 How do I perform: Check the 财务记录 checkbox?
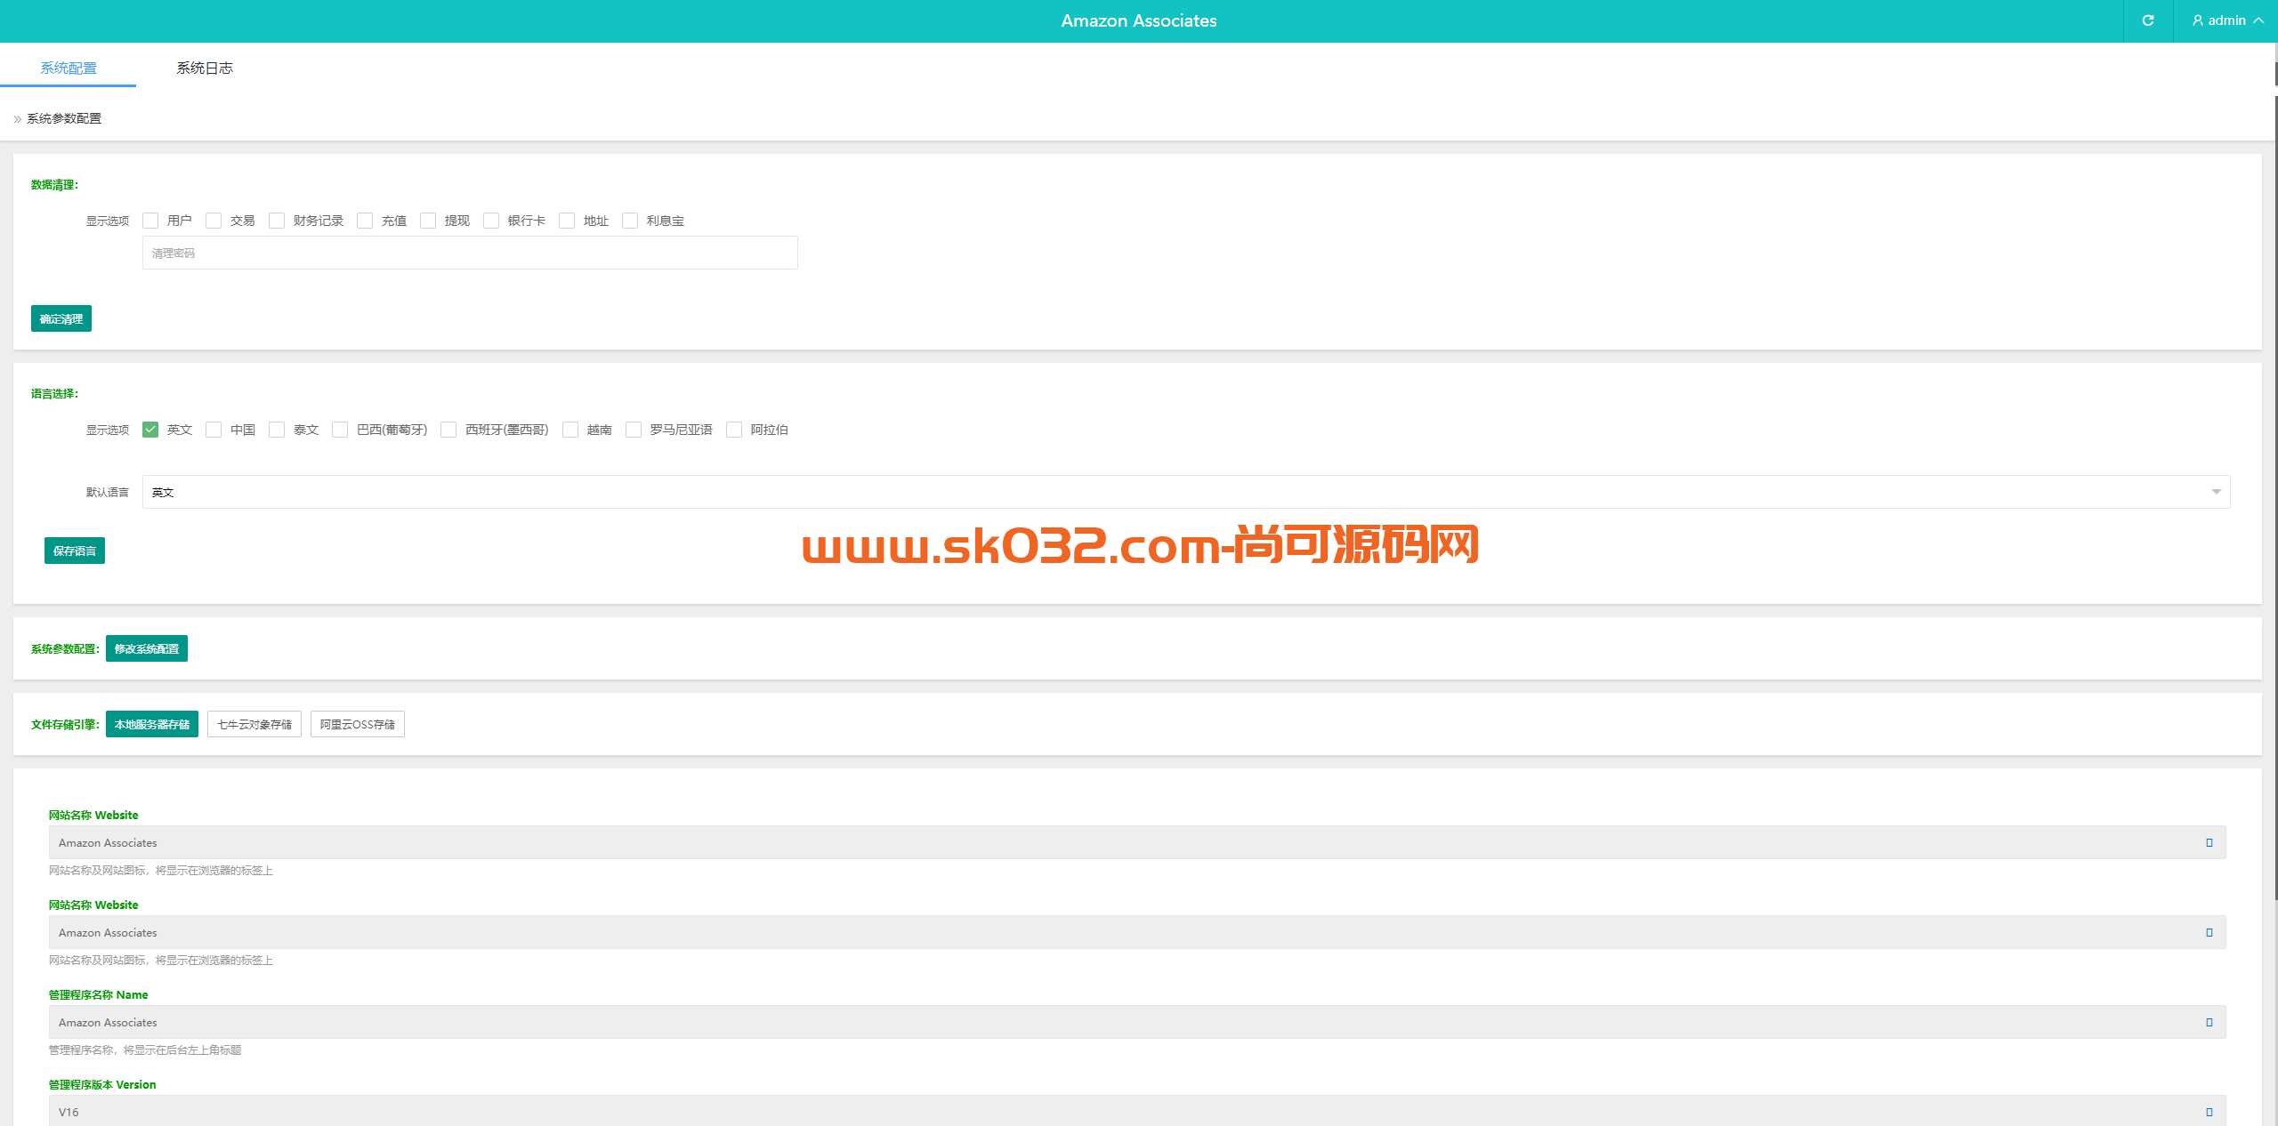pyautogui.click(x=277, y=221)
